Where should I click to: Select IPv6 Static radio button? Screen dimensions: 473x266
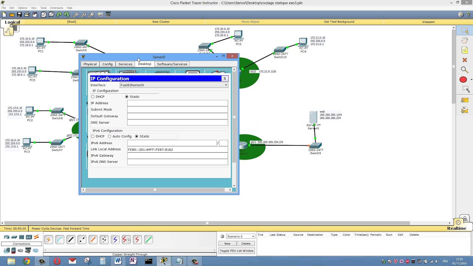[x=137, y=136]
